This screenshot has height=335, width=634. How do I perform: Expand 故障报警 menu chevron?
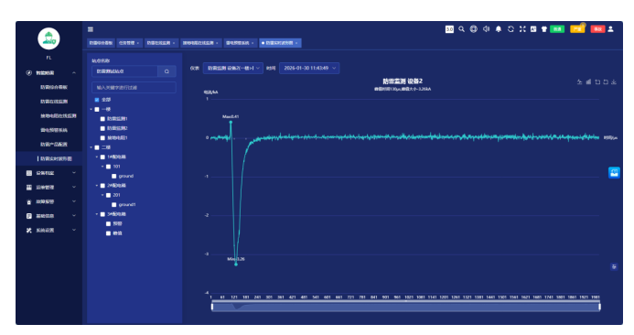pos(74,201)
